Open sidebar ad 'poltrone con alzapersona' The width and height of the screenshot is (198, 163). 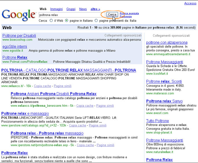[x=167, y=42]
